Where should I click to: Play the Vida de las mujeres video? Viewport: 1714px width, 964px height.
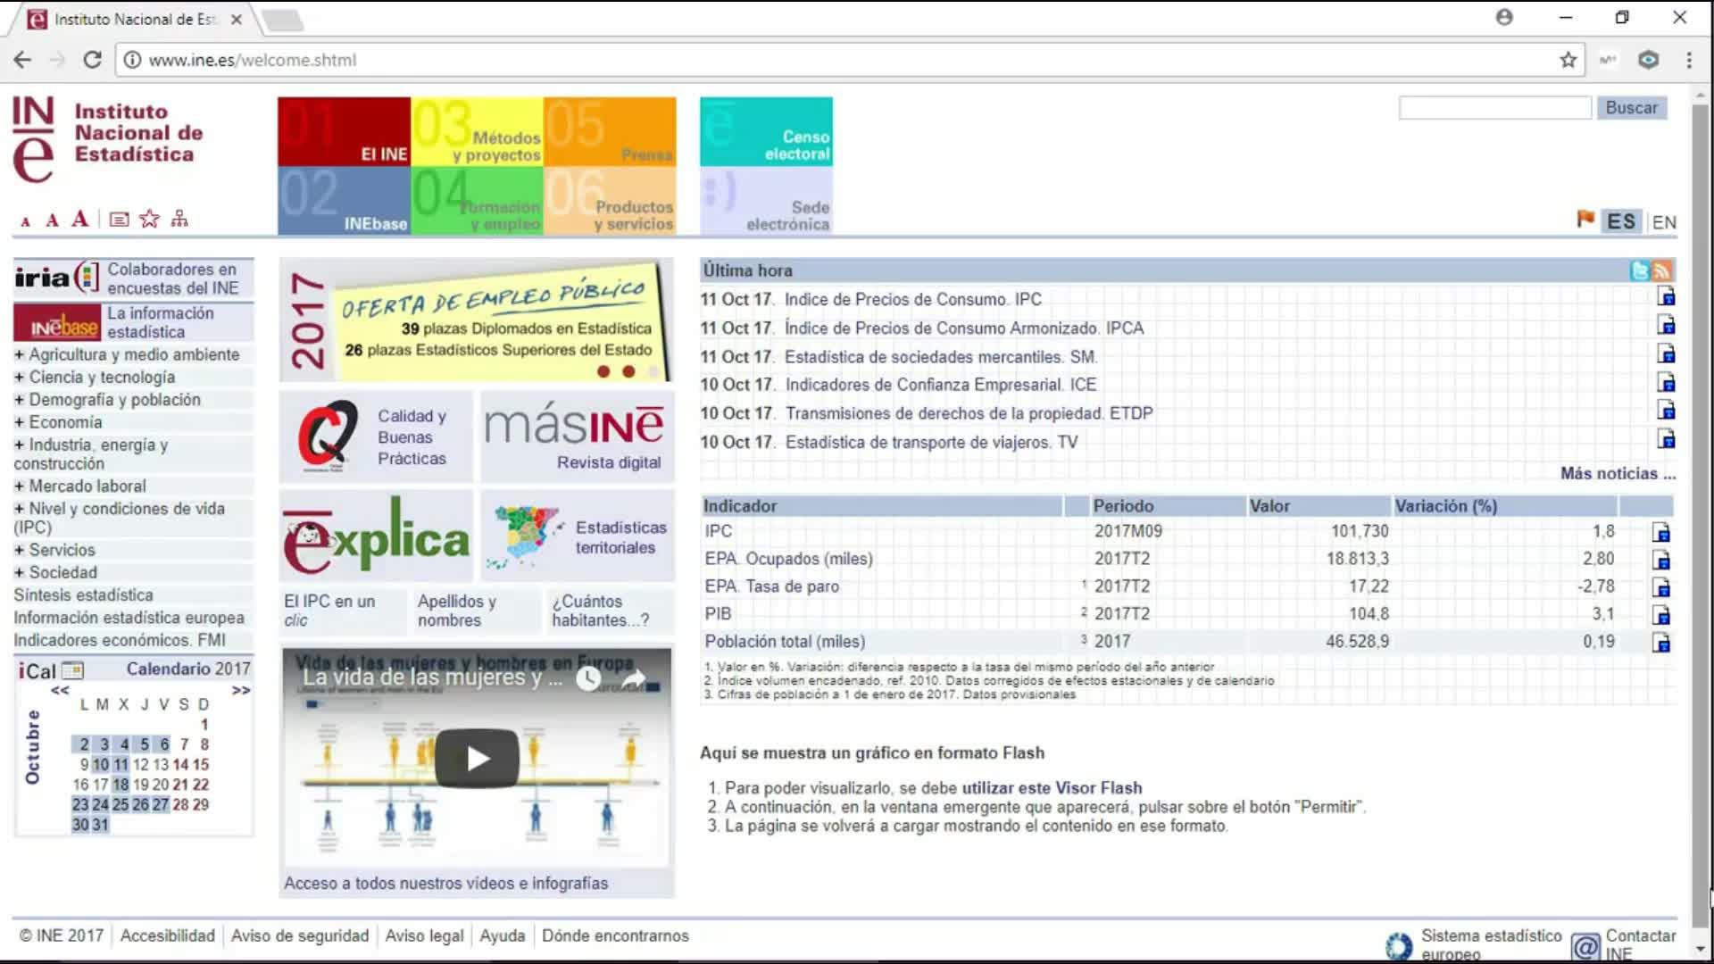tap(477, 759)
